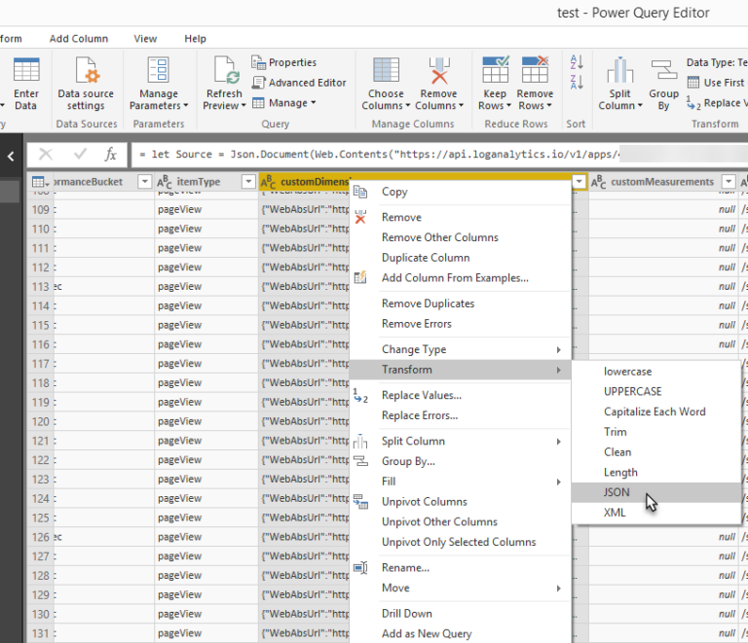Open the customDimensions column filter dropdown
The image size is (748, 643).
[580, 182]
